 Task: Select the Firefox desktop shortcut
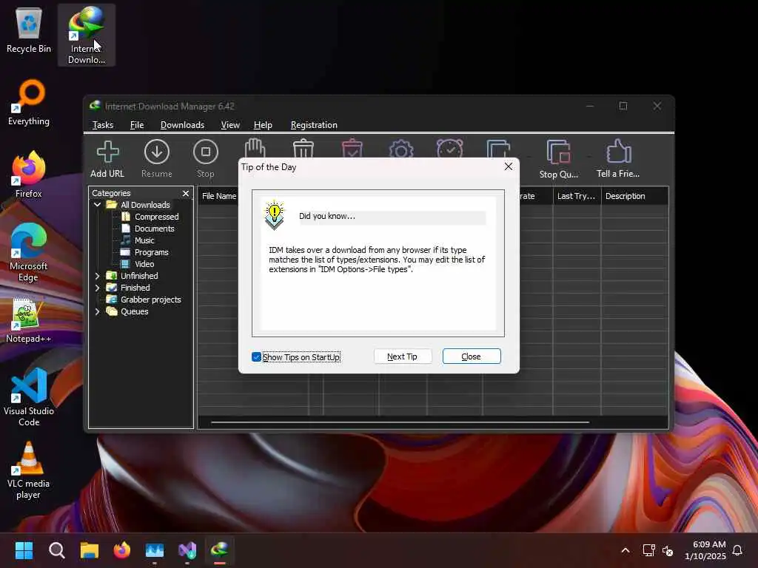[29, 175]
